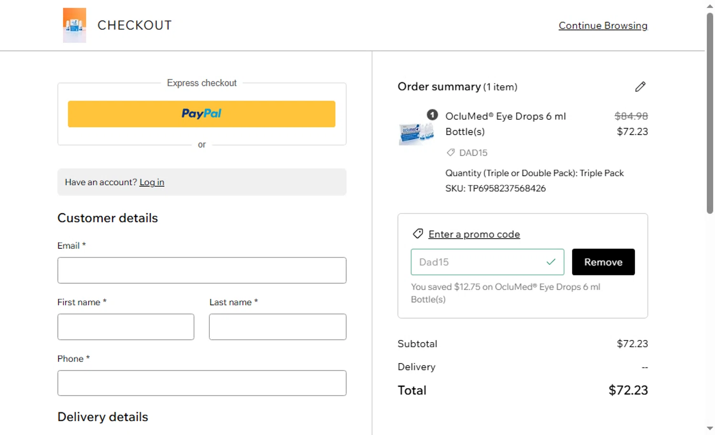Click the Dad15 promo code field
This screenshot has height=435, width=715.
click(x=488, y=262)
